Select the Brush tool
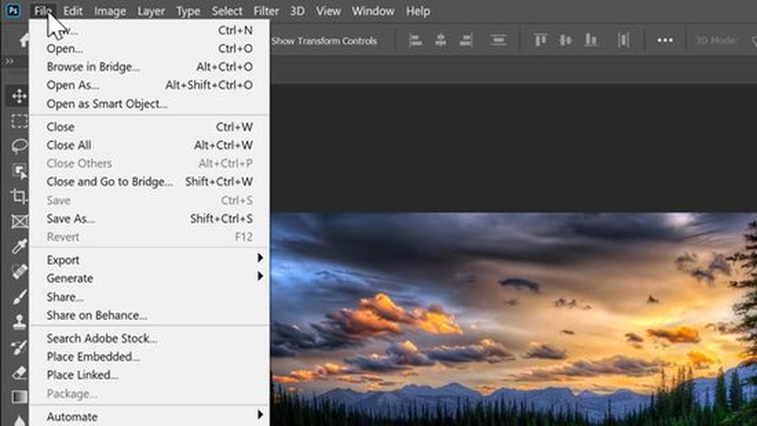The image size is (757, 426). [x=19, y=295]
